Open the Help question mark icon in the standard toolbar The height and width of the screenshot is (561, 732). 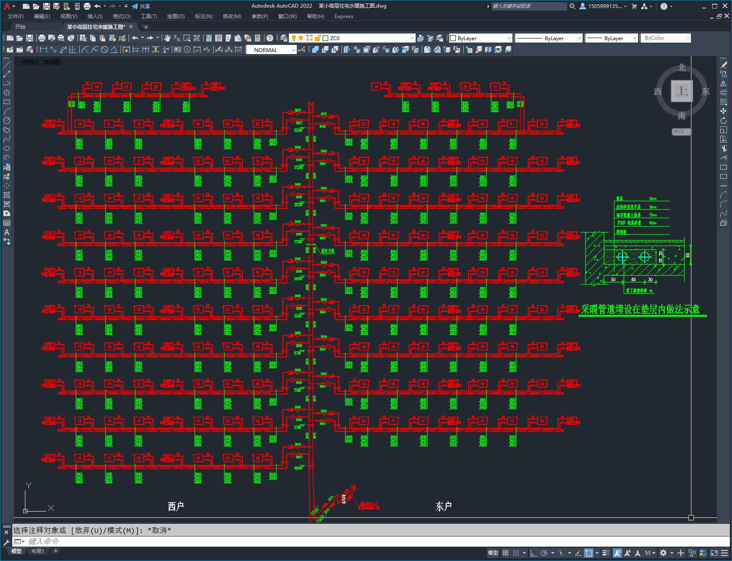[270, 38]
